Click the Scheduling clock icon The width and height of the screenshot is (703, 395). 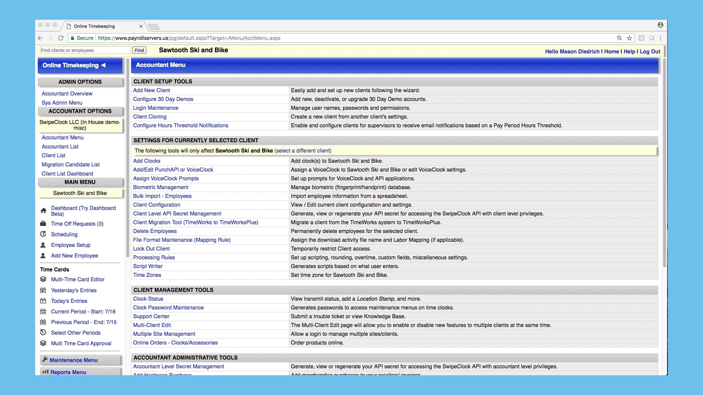click(43, 234)
